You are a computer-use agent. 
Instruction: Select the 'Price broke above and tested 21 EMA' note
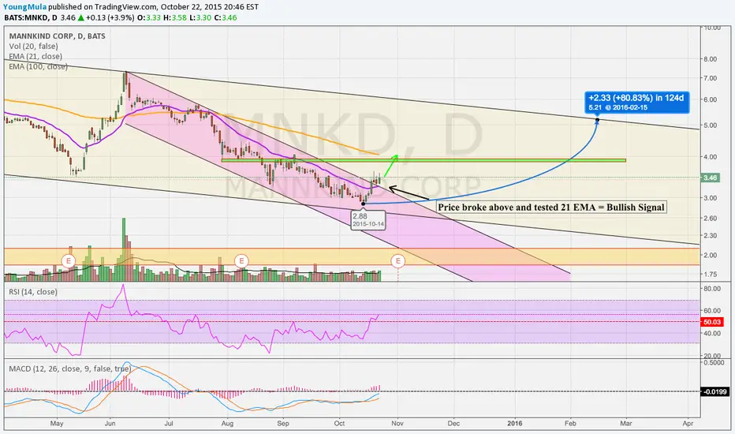click(550, 208)
